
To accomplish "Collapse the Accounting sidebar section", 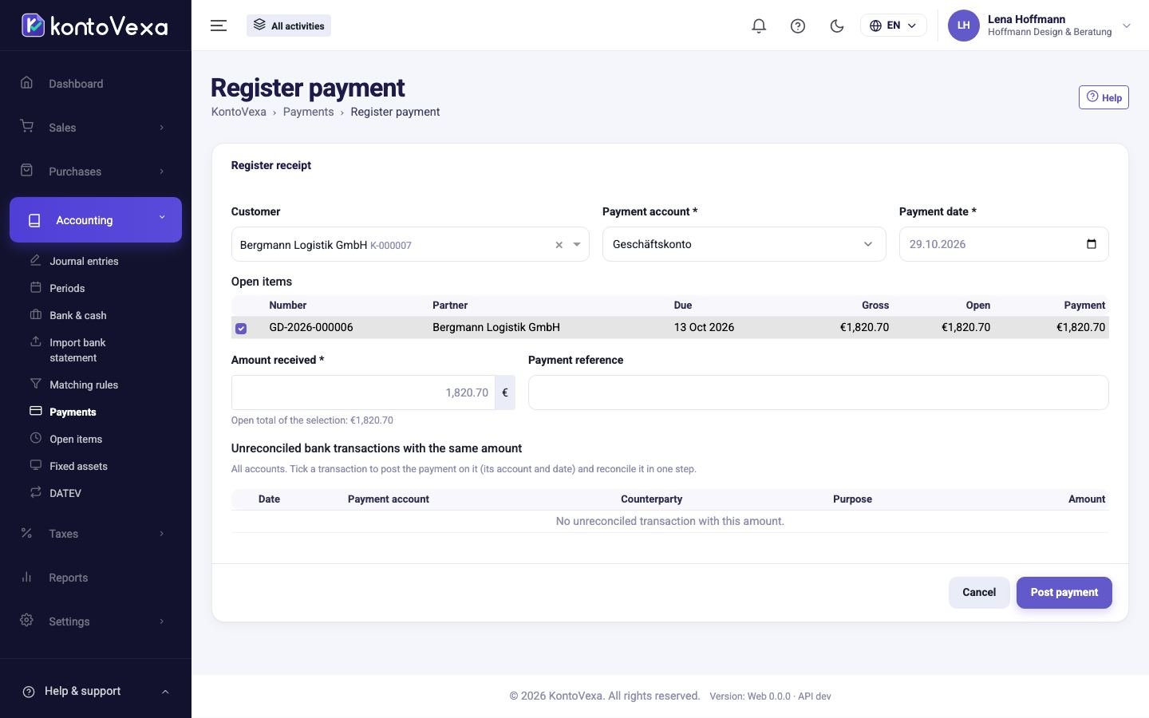I will pos(162,217).
